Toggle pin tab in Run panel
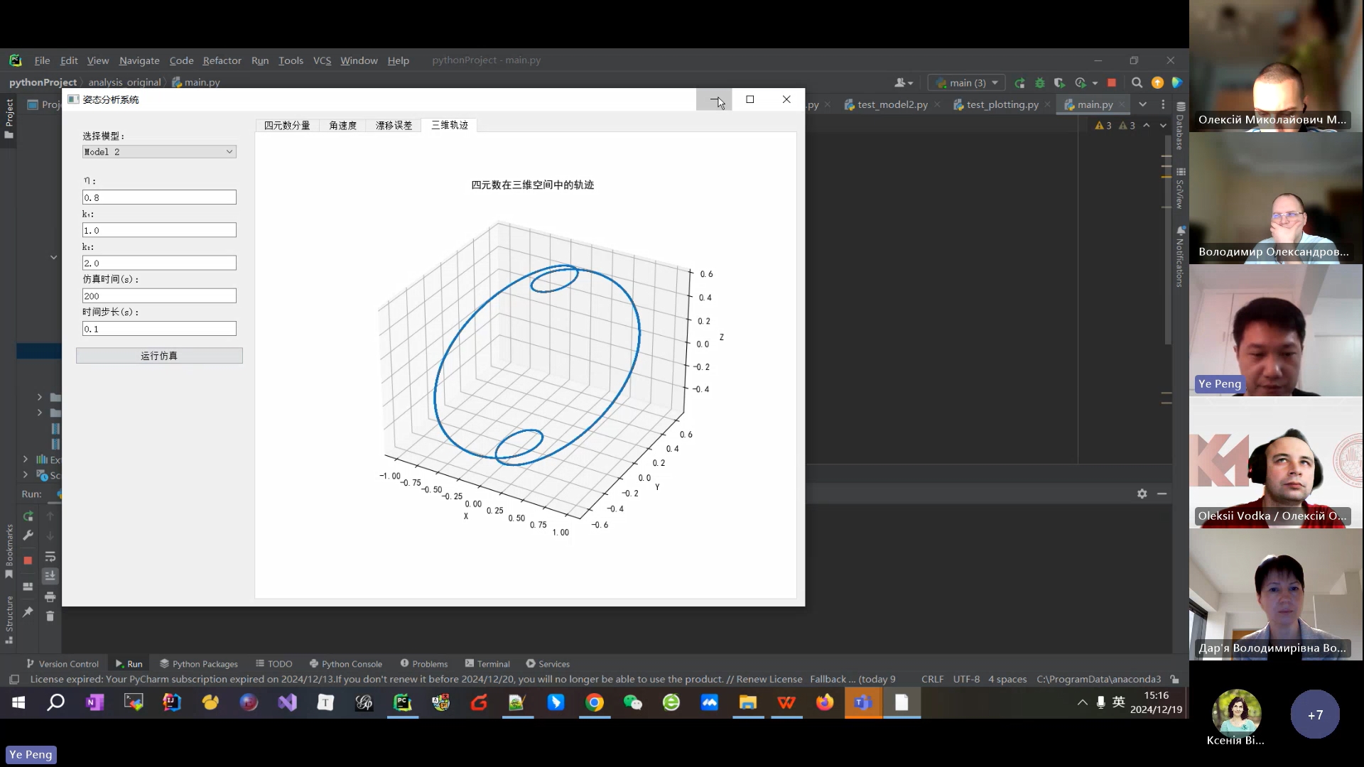Screen dimensions: 1364x767 (28, 611)
